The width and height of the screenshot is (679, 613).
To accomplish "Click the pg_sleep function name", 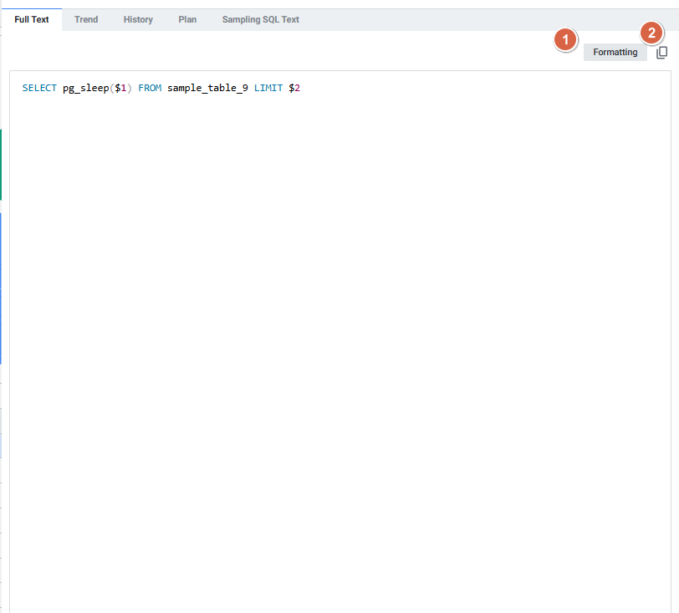I will tap(85, 88).
